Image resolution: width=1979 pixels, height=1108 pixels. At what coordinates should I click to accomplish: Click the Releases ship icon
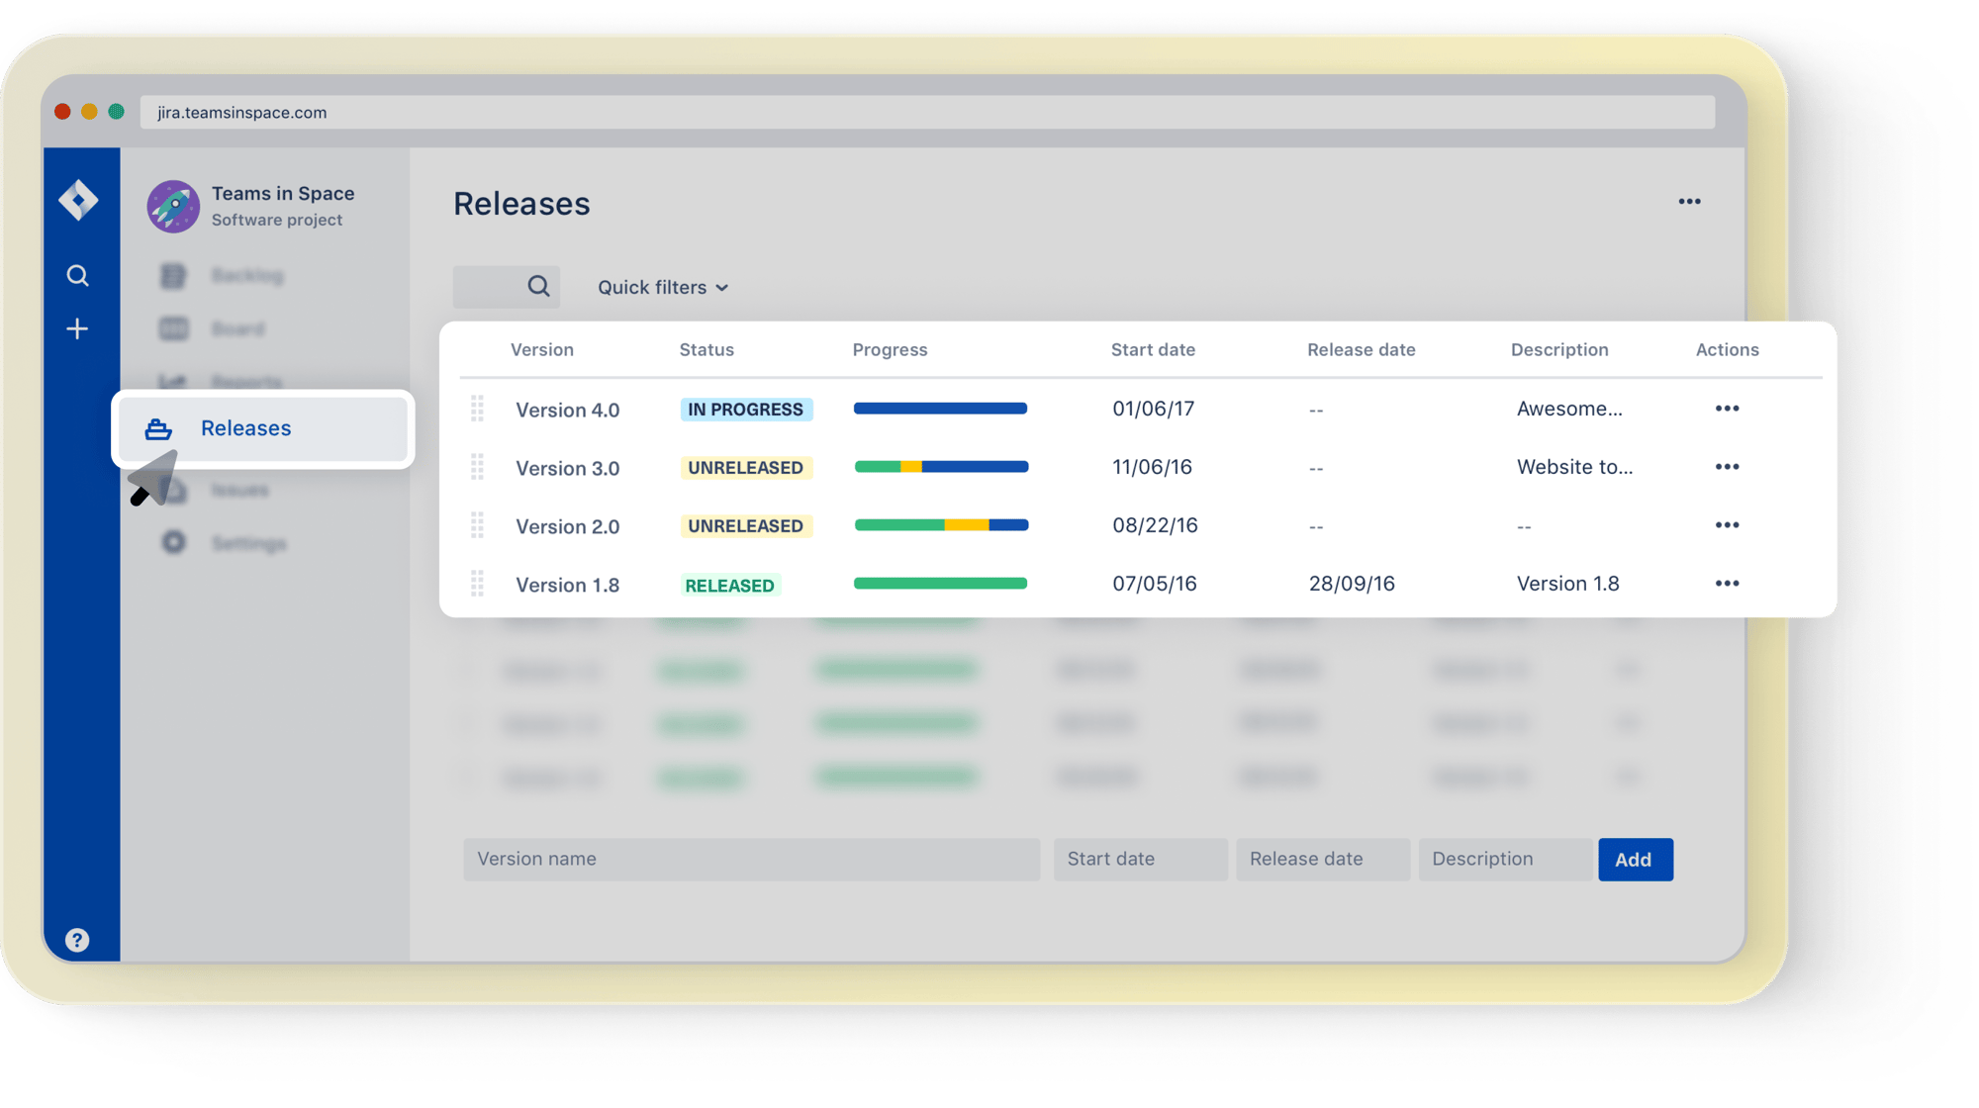(158, 428)
